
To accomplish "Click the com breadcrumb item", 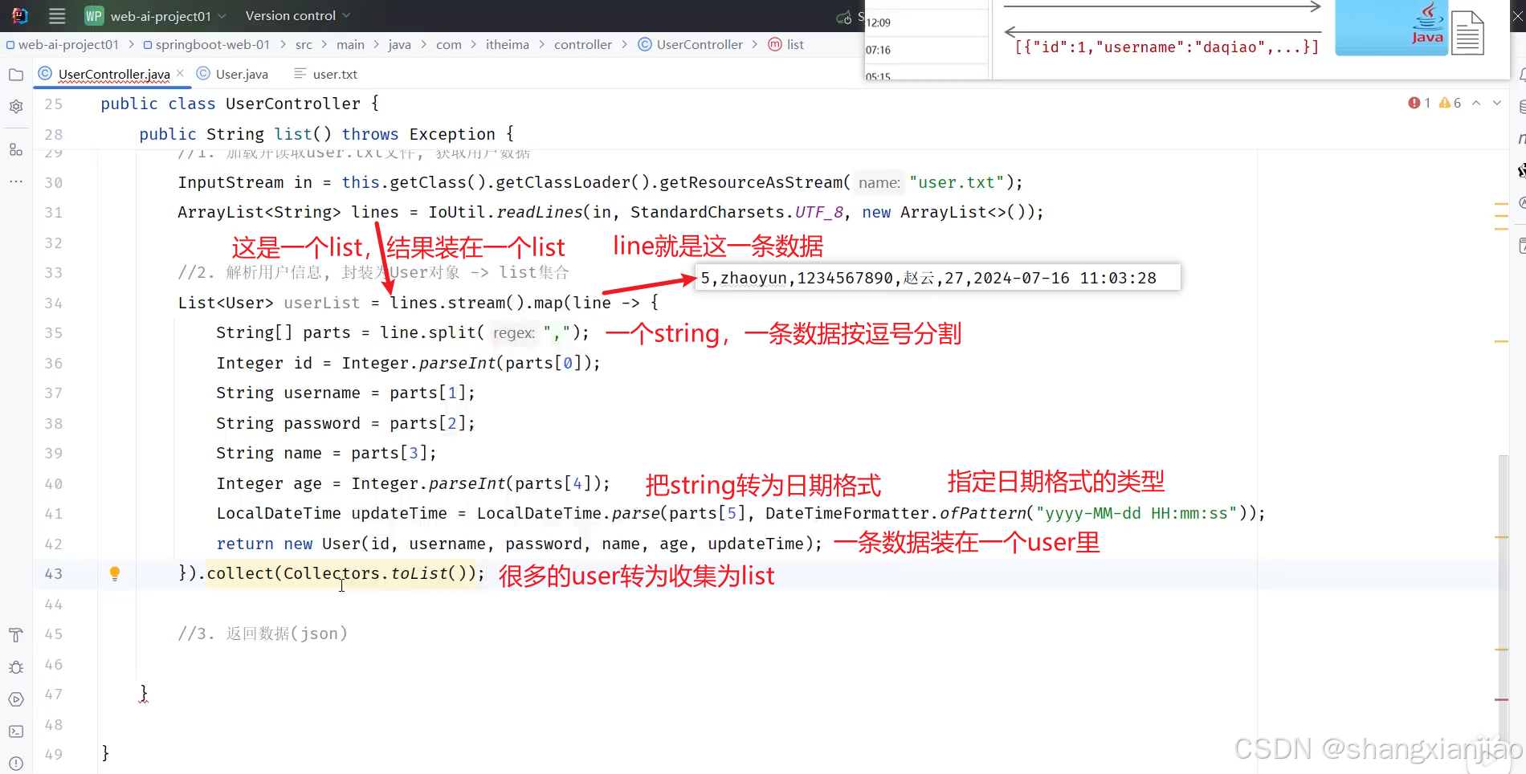I will coord(449,45).
